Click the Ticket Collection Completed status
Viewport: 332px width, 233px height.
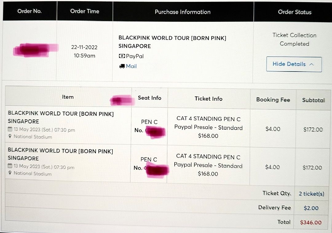[294, 39]
